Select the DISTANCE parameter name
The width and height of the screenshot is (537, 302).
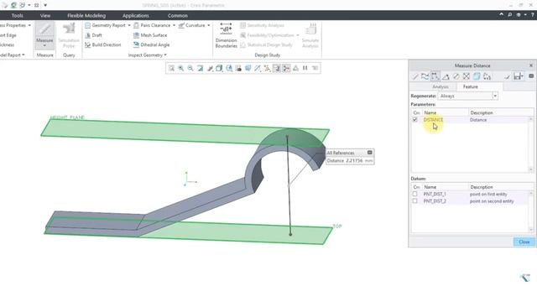(x=433, y=120)
